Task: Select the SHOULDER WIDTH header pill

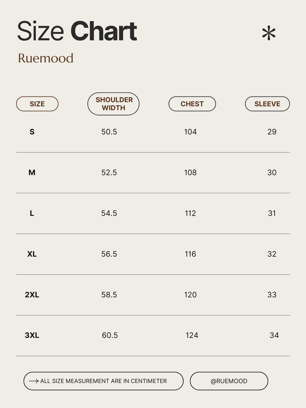Action: tap(114, 104)
